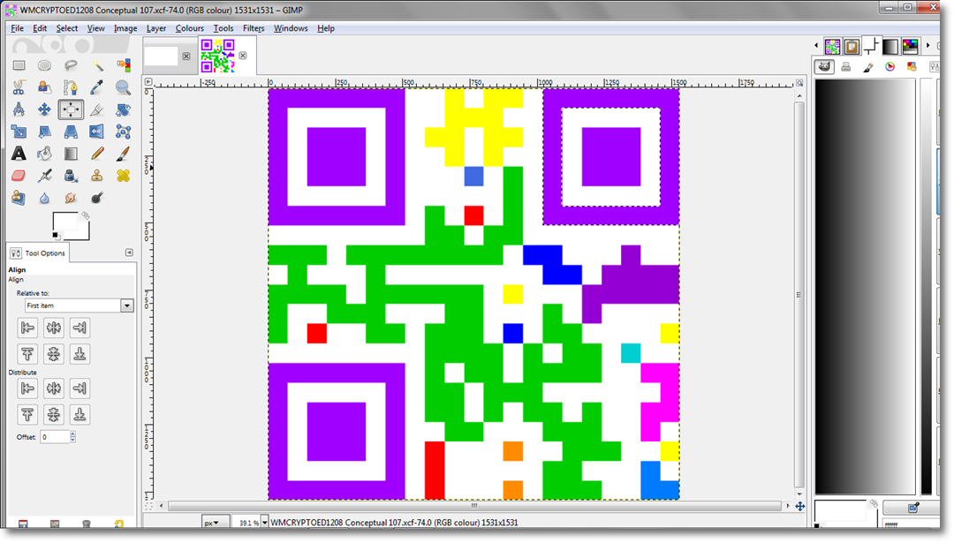The image size is (954, 543).
Task: Open the canvas ruler corner menu button
Action: [148, 81]
